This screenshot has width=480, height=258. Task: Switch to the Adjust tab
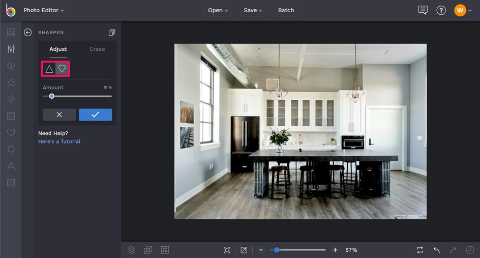click(x=58, y=49)
